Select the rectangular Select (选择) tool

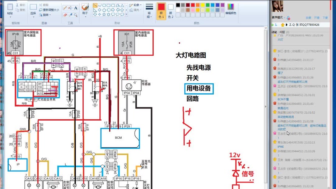(33, 7)
